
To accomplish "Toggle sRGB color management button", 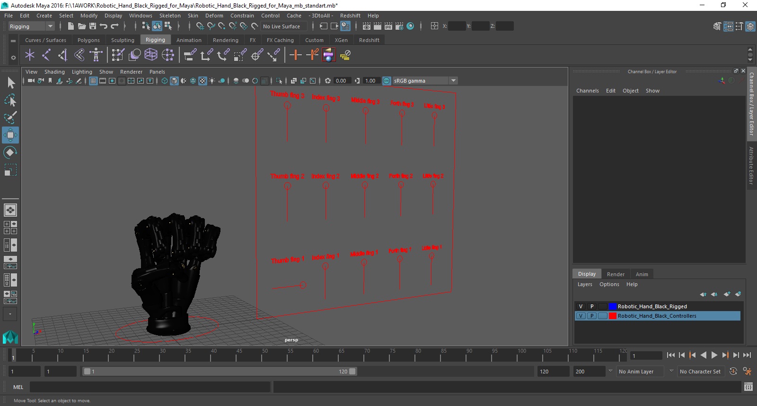I will (x=387, y=81).
